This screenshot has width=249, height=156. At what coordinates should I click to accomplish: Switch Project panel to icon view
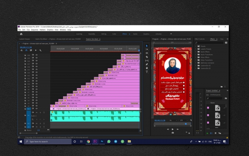point(216,133)
